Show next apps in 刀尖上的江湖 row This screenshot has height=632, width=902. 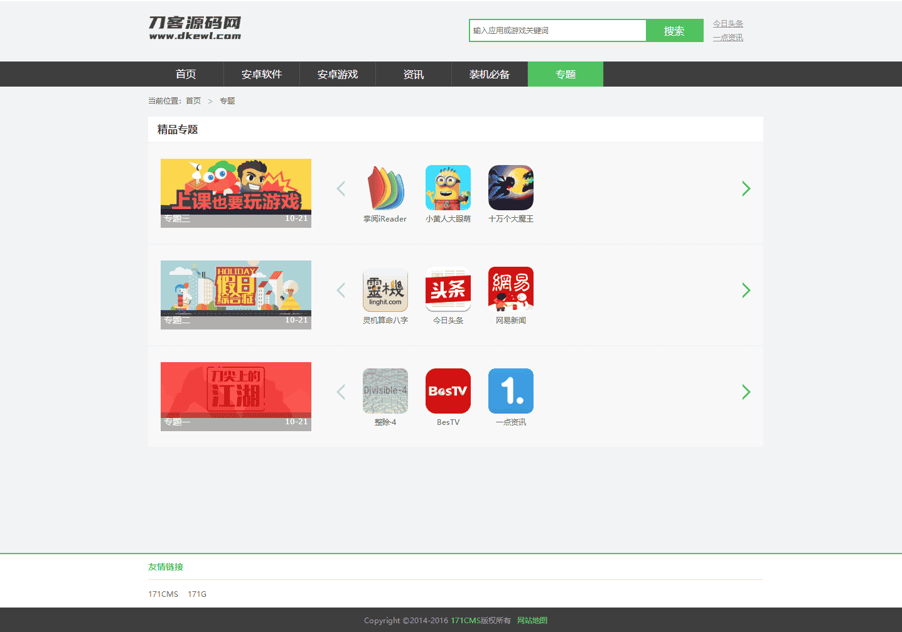click(746, 392)
